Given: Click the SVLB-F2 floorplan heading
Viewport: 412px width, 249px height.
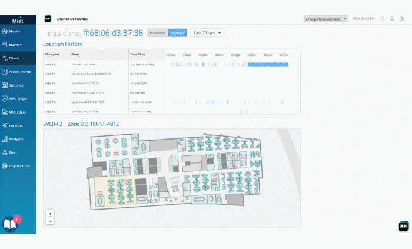Looking at the screenshot, I should tap(53, 124).
